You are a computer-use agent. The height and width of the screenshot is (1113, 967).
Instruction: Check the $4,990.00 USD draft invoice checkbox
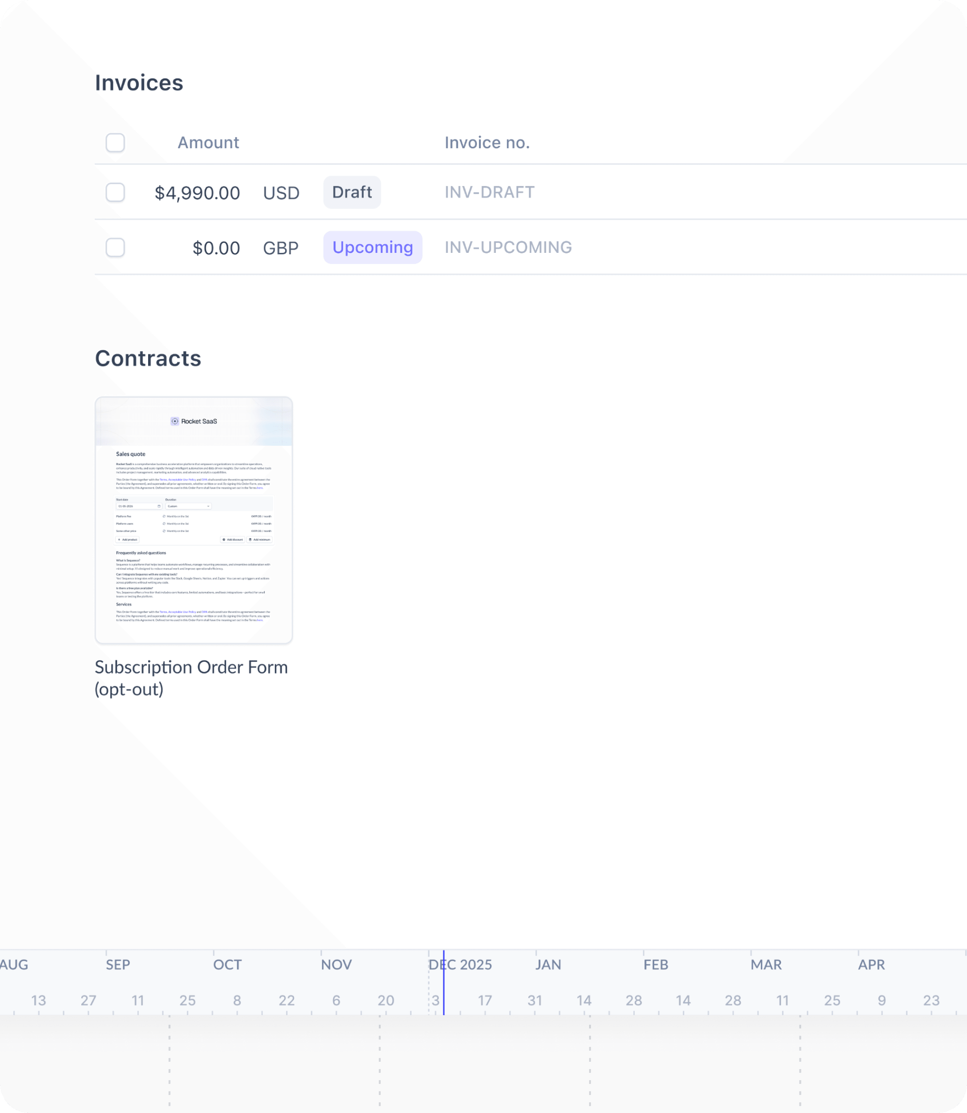point(115,193)
